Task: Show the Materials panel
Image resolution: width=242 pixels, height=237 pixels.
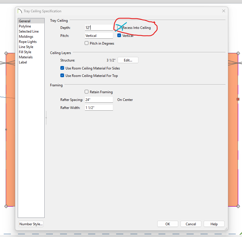Action: [x=31, y=57]
